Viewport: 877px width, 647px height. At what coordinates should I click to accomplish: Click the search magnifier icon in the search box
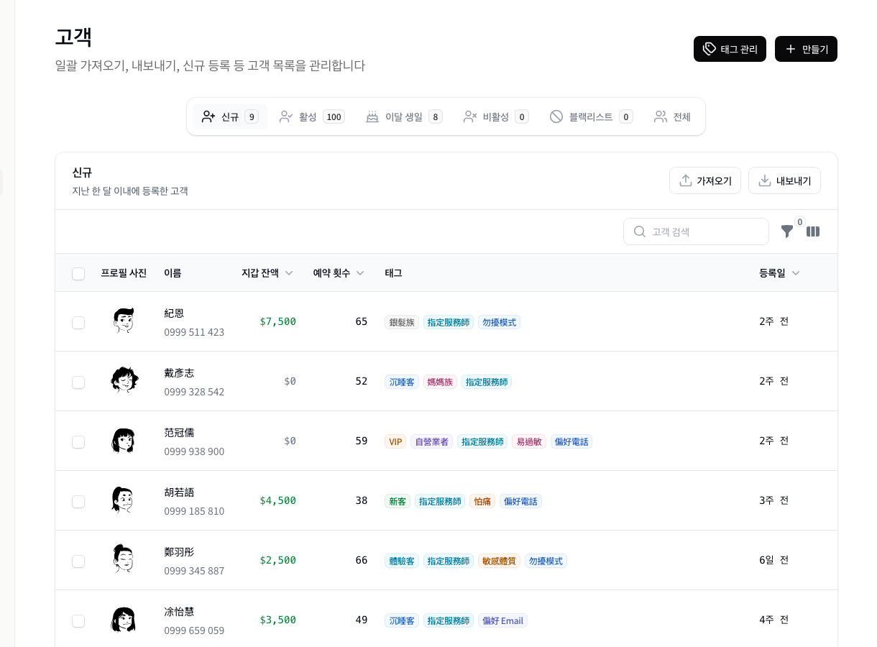coord(640,231)
